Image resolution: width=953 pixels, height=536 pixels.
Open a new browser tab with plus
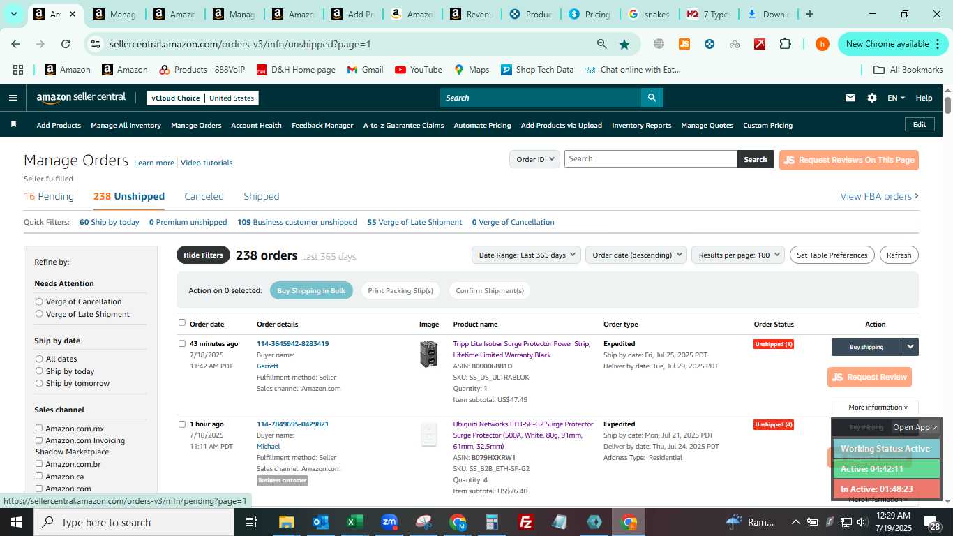[x=809, y=14]
